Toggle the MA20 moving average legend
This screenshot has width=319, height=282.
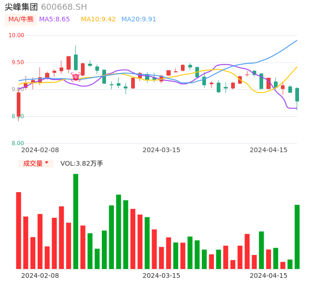[x=139, y=20]
